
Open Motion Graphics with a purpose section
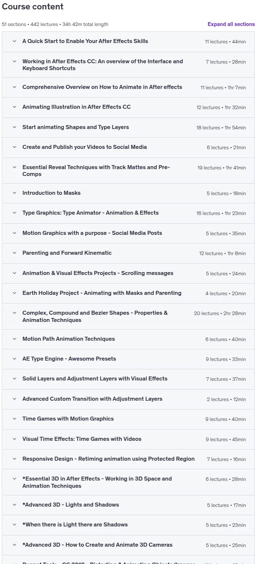(128, 233)
